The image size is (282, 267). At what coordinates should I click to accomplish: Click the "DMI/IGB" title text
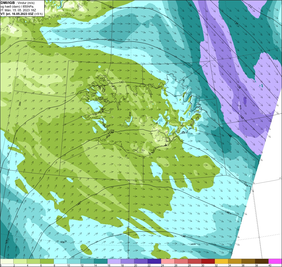point(8,3)
